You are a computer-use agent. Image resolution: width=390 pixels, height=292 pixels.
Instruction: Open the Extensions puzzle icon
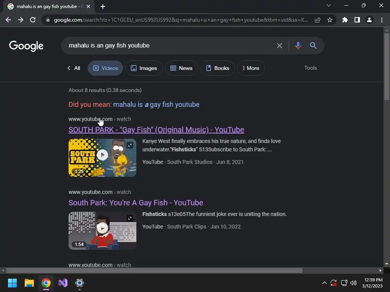(345, 20)
